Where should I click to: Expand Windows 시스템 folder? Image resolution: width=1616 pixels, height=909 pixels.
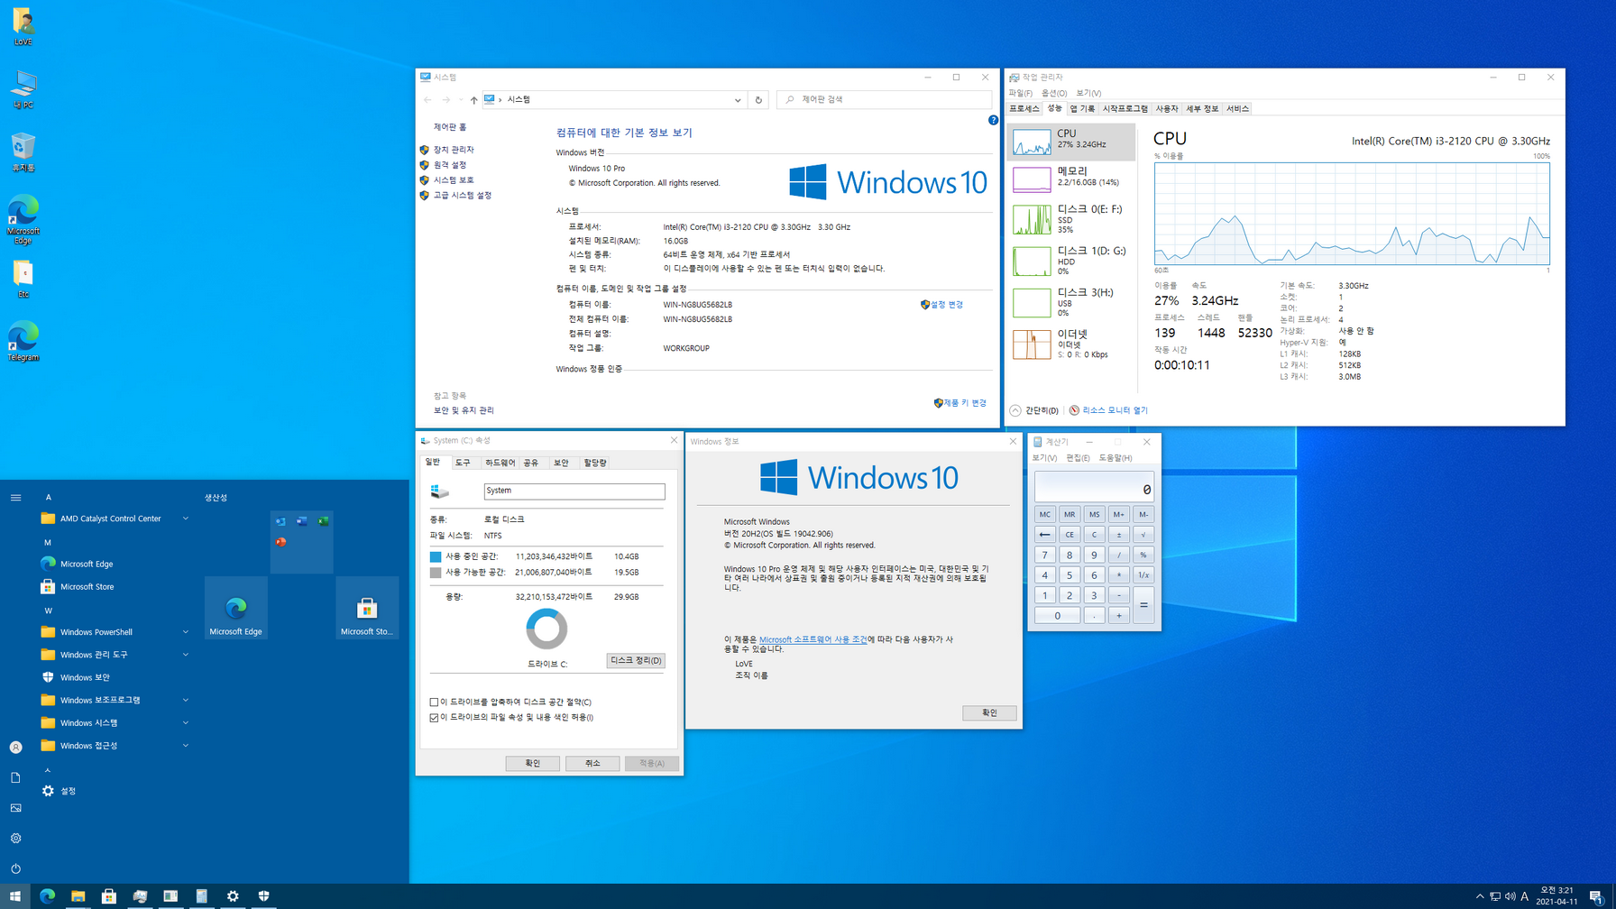pyautogui.click(x=115, y=722)
